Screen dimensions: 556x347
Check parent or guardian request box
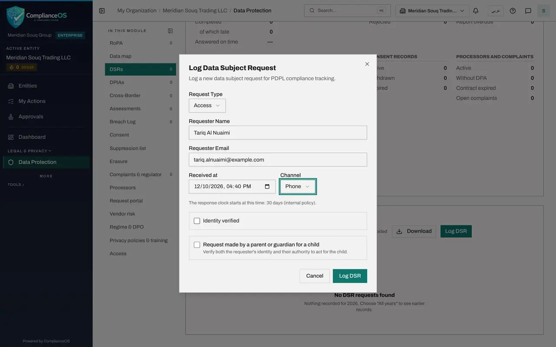(197, 245)
